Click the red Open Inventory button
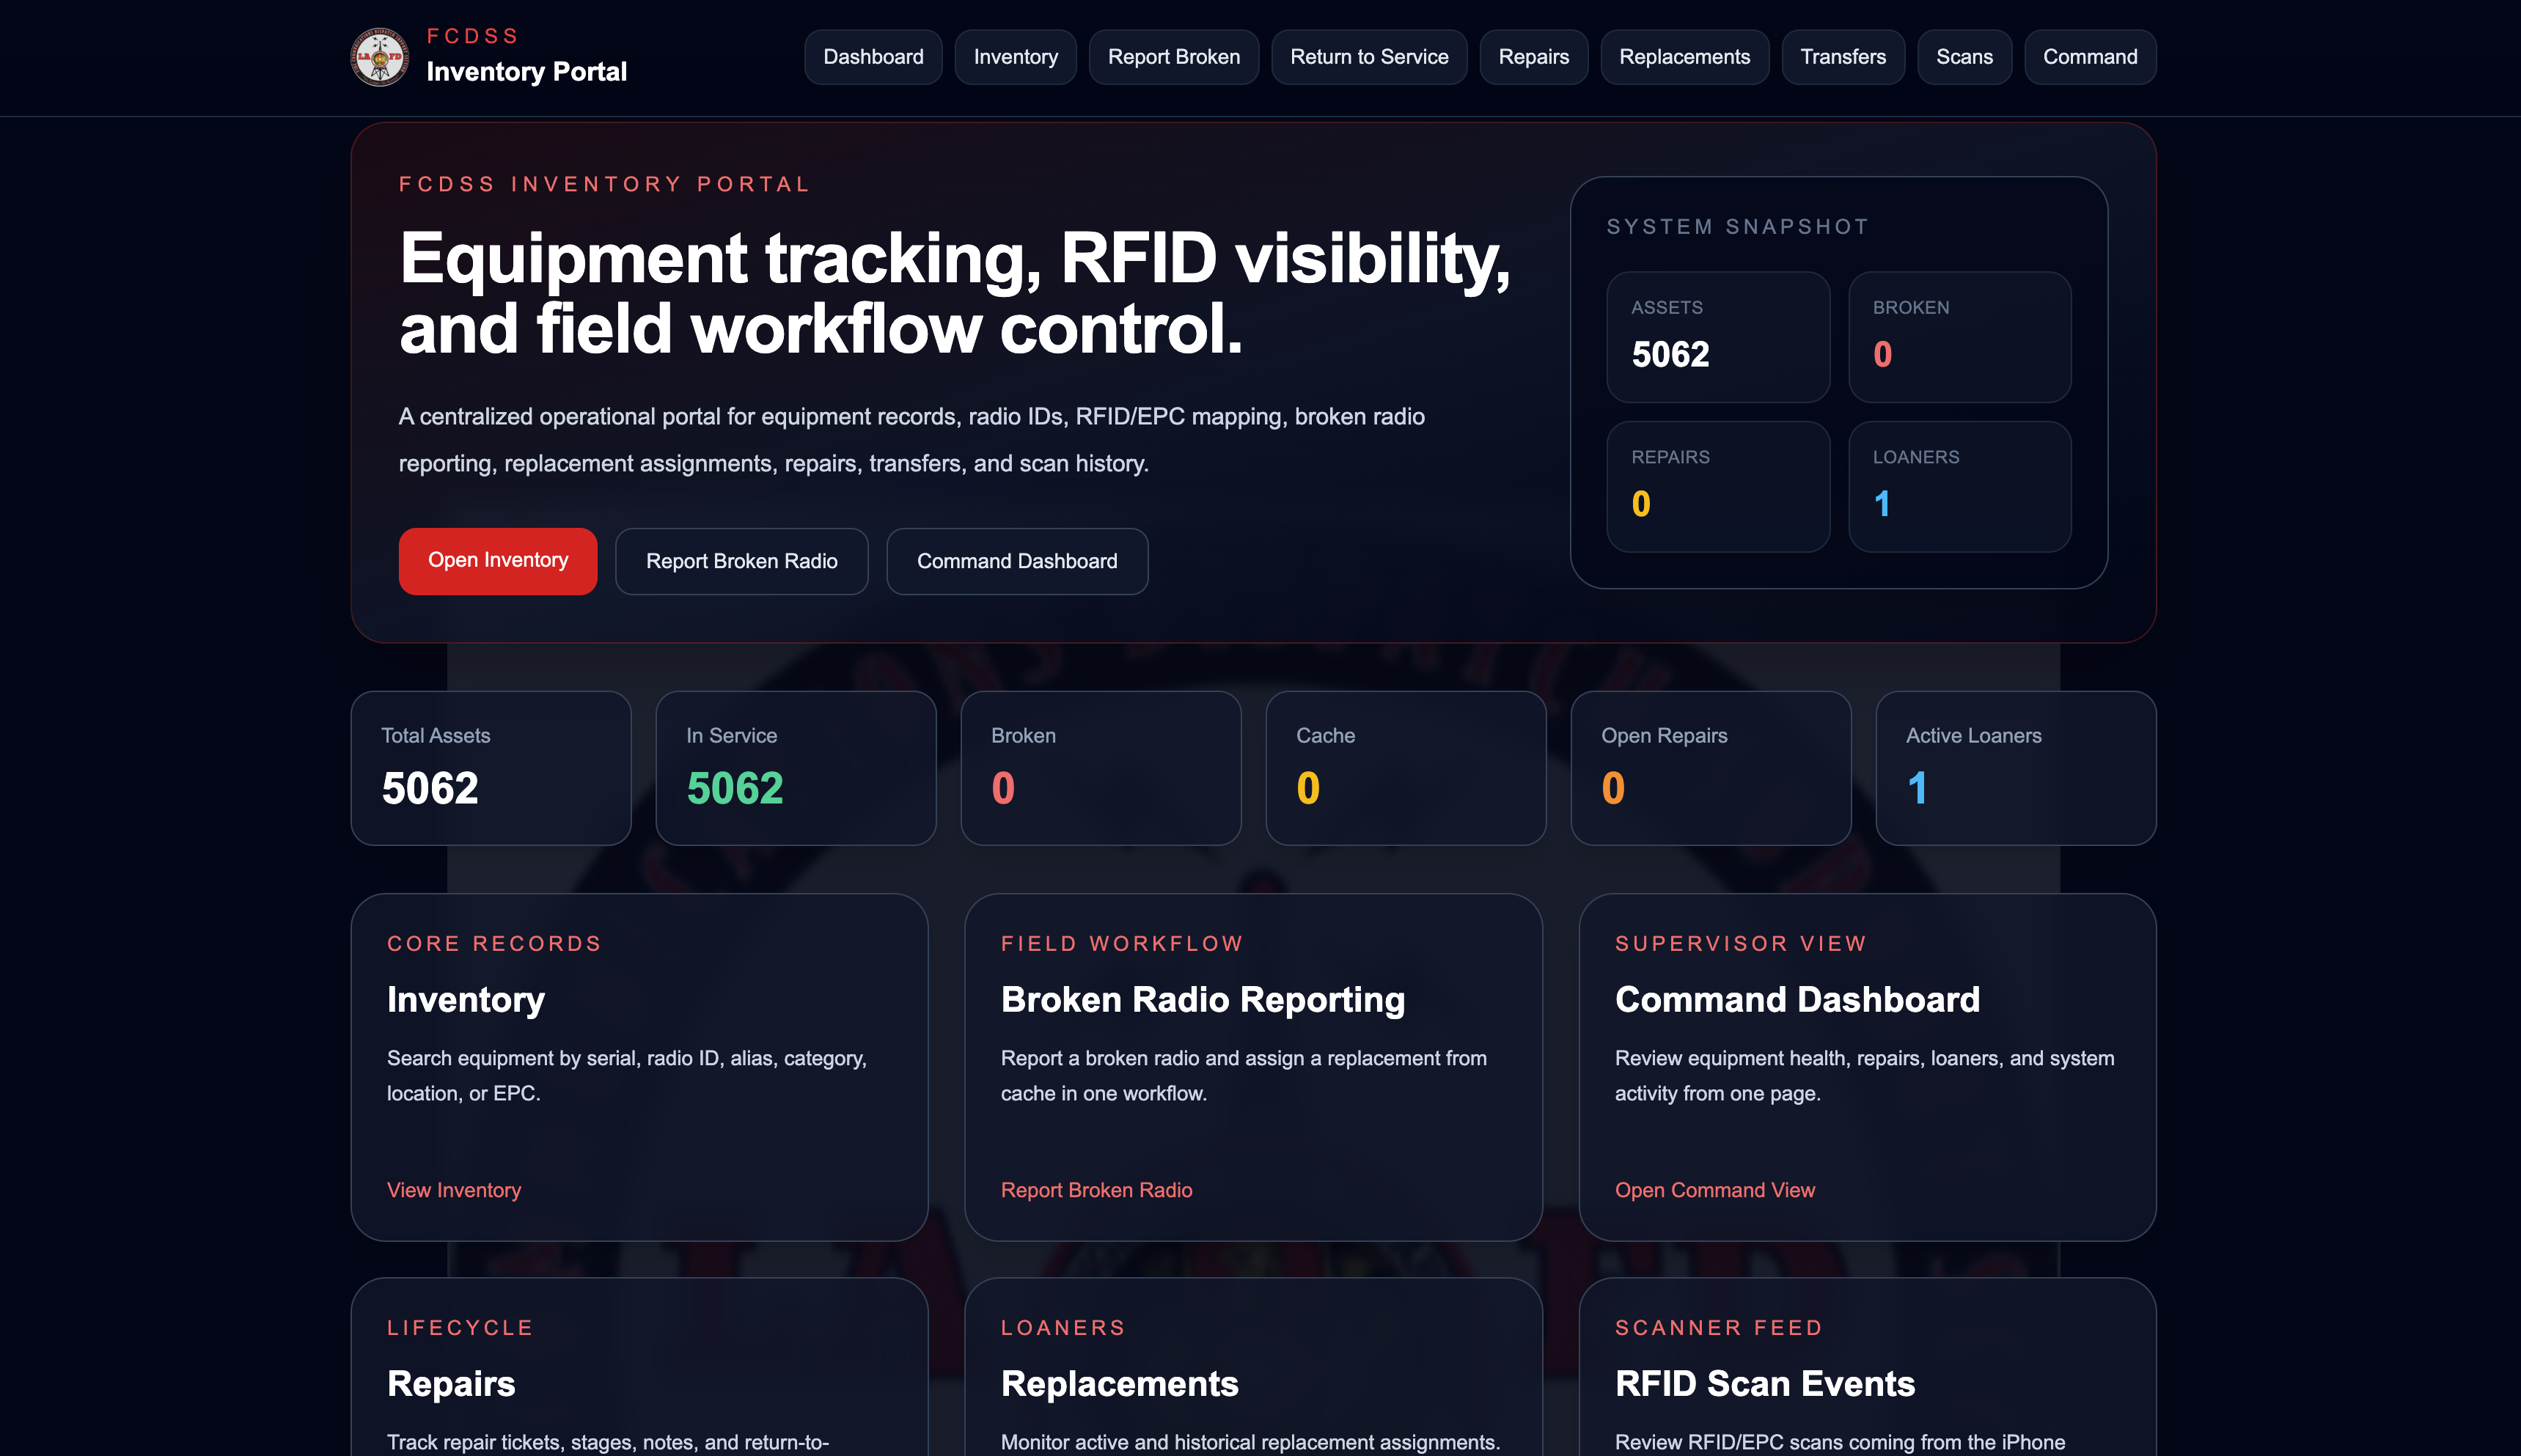The width and height of the screenshot is (2521, 1456). 498,561
